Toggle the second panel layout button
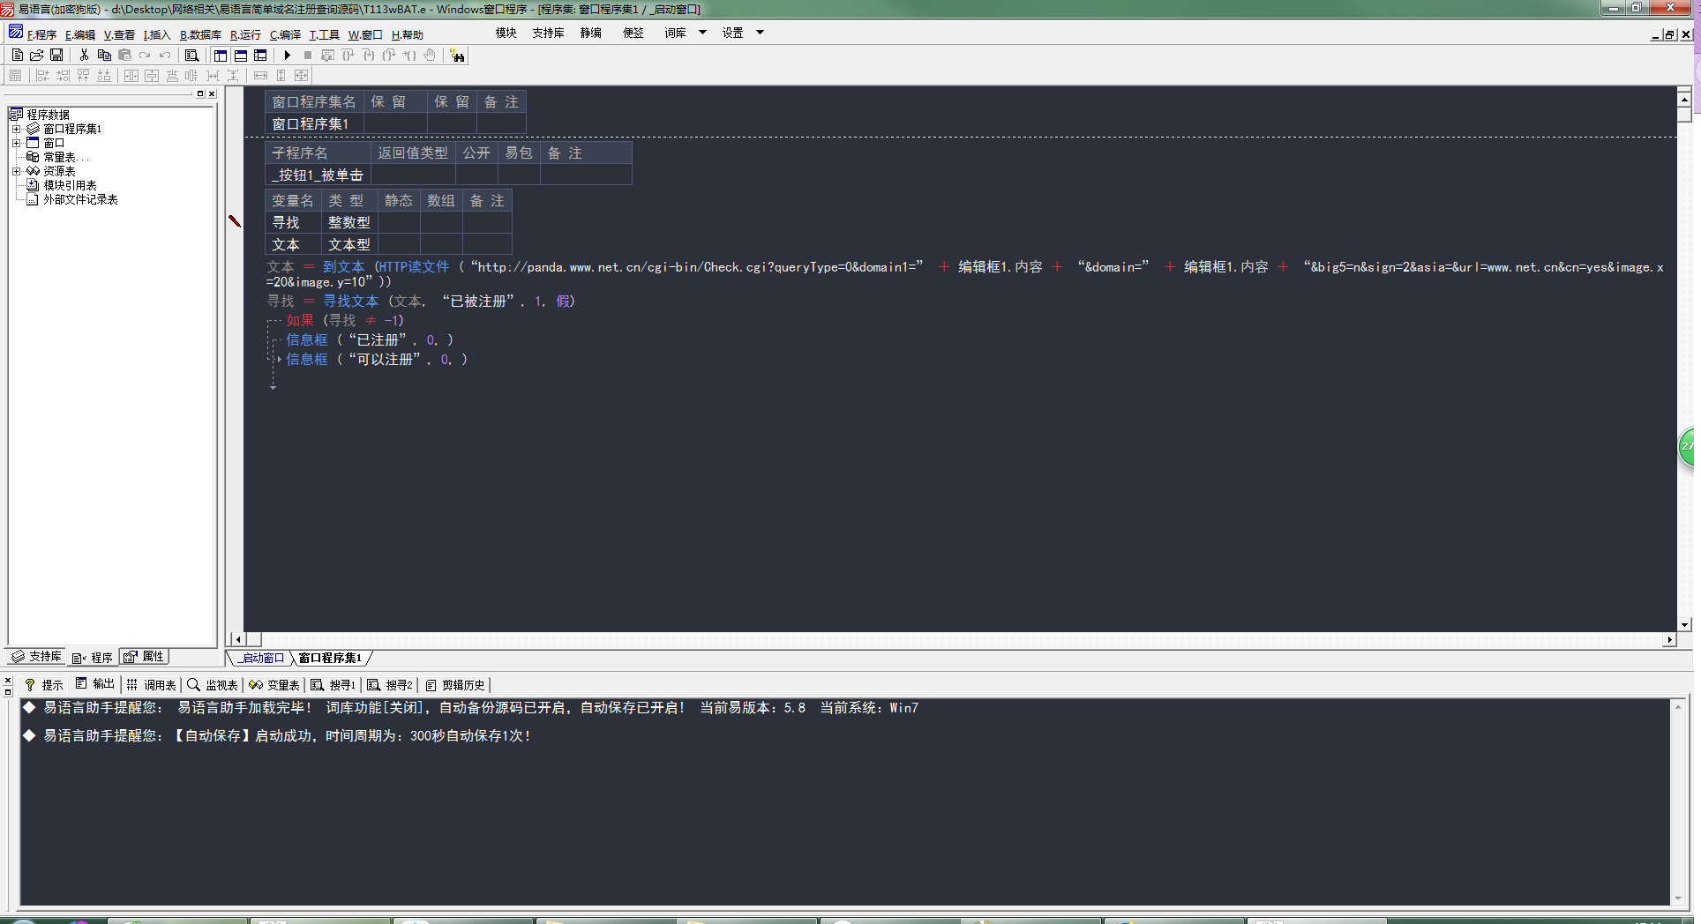Viewport: 1701px width, 924px height. pyautogui.click(x=241, y=56)
